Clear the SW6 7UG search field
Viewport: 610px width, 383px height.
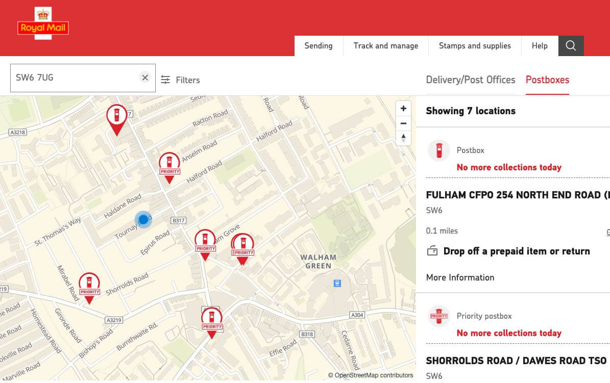coord(144,78)
